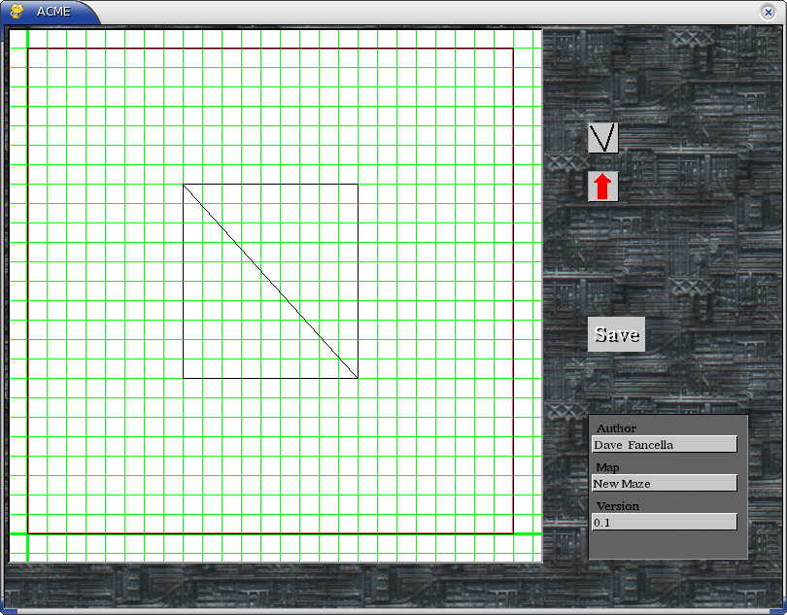This screenshot has height=615, width=787.
Task: Click the Author name text field
Action: point(664,445)
